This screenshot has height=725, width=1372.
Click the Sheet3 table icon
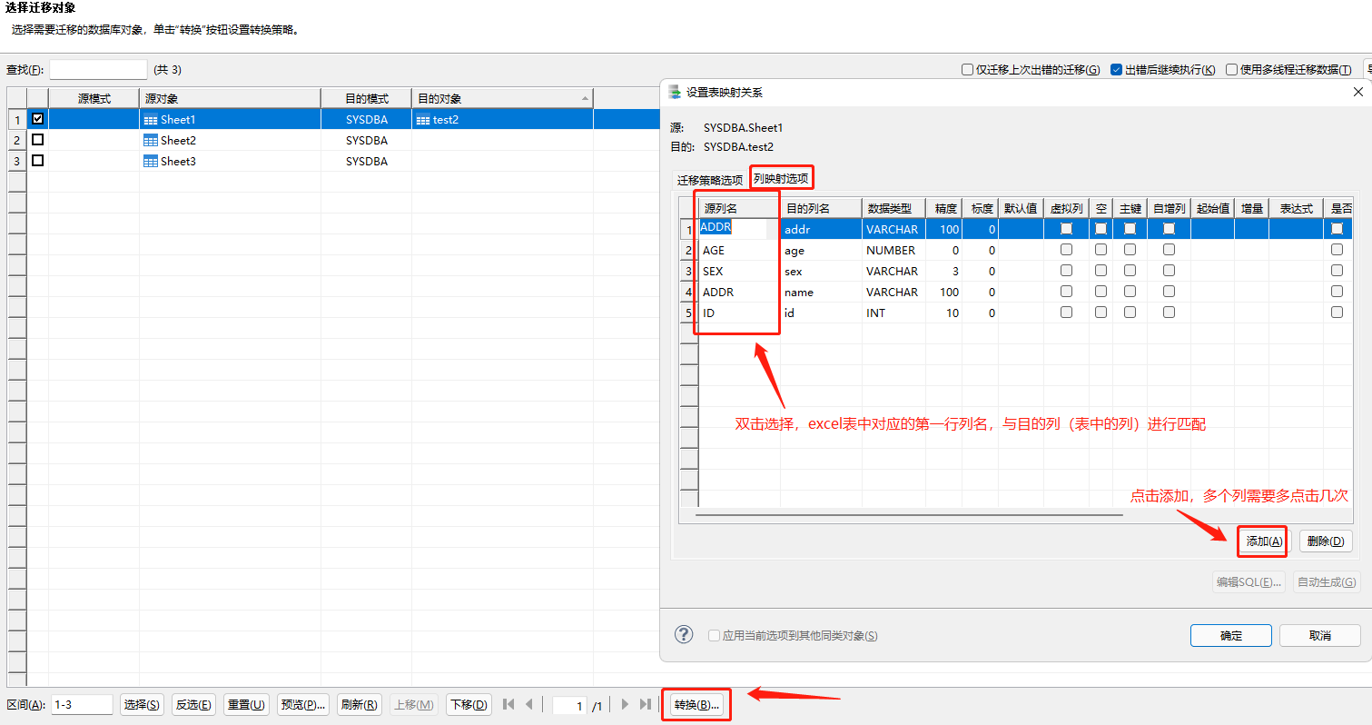(151, 162)
